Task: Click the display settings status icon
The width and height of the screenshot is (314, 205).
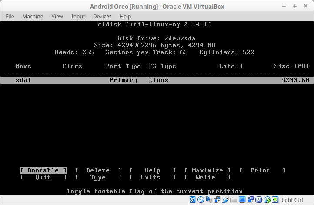Action: click(x=242, y=200)
